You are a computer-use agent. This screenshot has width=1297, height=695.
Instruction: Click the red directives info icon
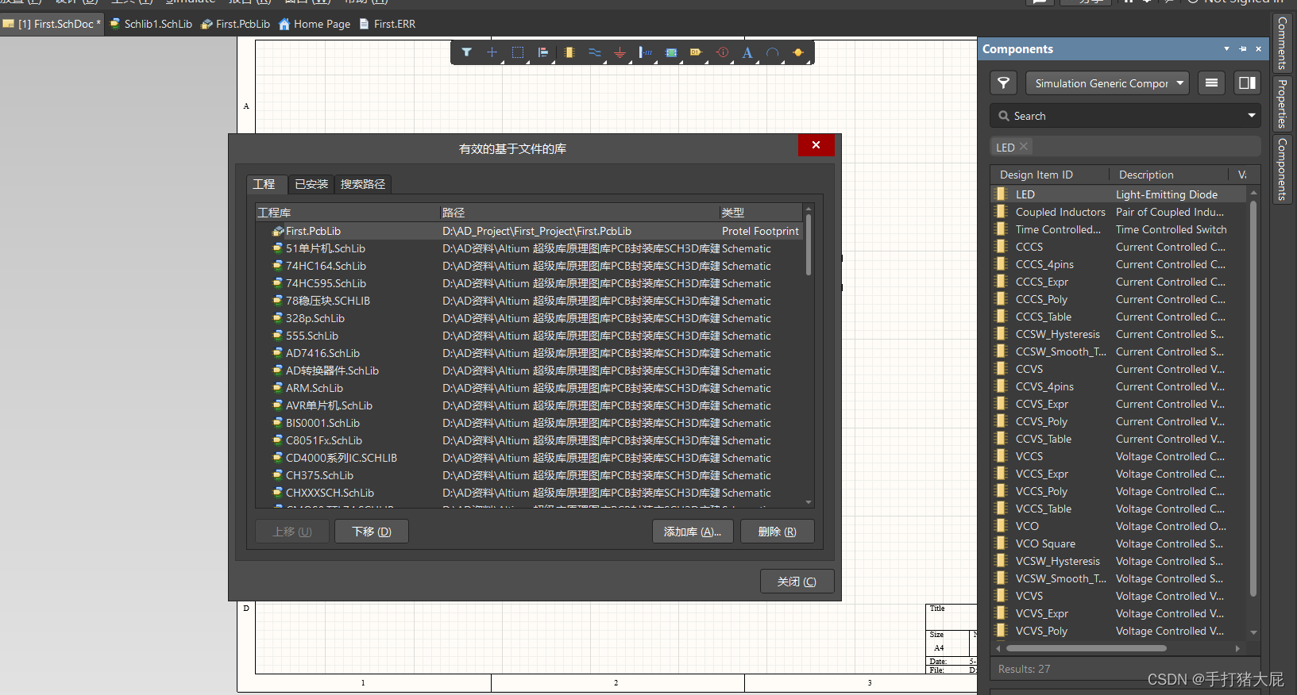pos(722,52)
